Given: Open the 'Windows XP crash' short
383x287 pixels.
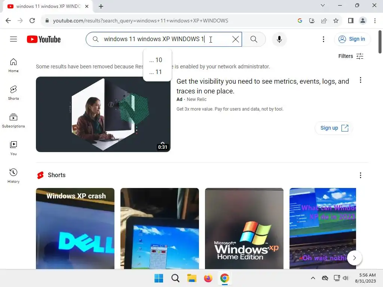Looking at the screenshot, I should (x=75, y=228).
